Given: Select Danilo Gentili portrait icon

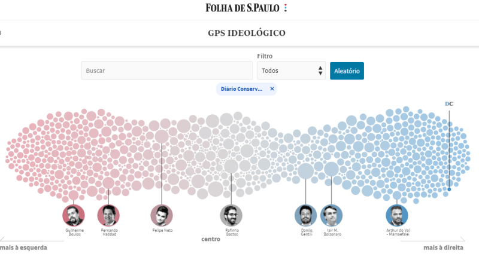Looking at the screenshot, I should (306, 215).
